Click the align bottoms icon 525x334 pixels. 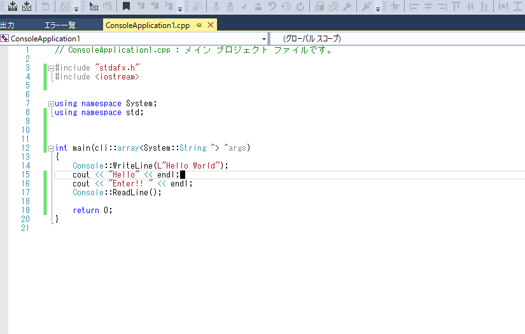484,6
